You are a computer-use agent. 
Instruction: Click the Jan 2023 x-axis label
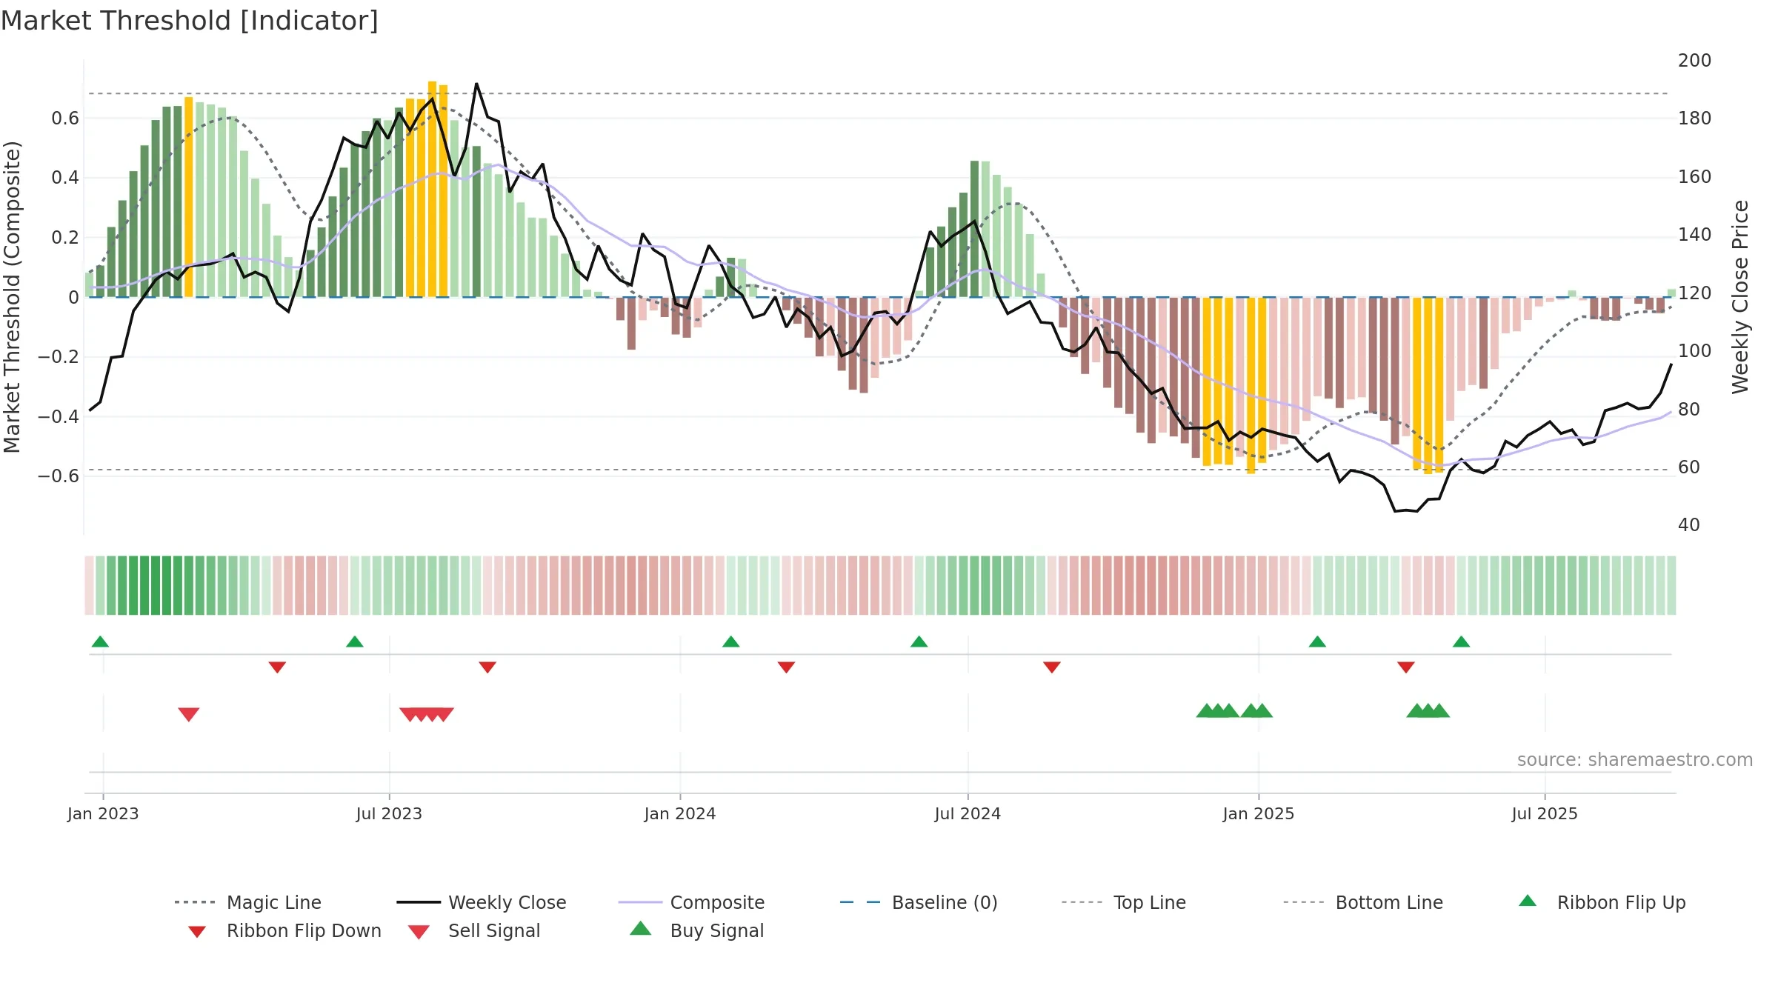click(103, 814)
